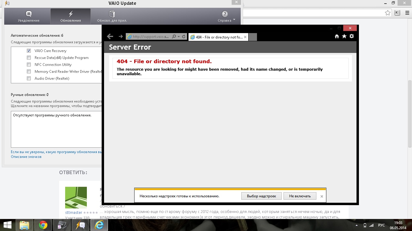Click the Описание значков link

pos(26,157)
